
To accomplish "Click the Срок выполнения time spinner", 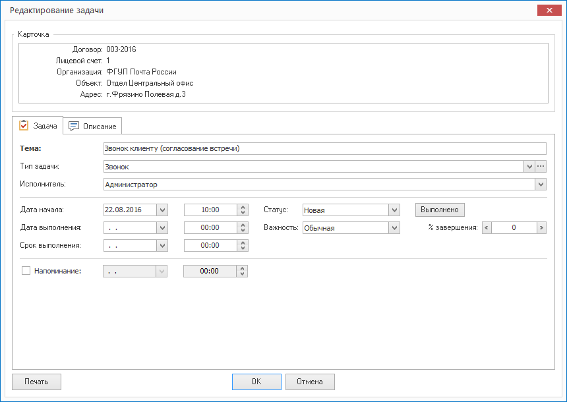I will point(243,245).
